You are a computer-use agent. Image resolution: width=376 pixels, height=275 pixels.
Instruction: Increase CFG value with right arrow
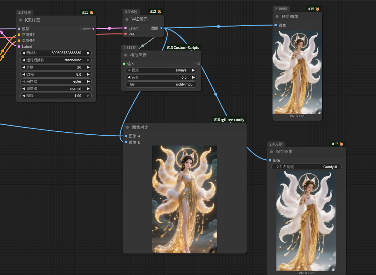(88, 74)
